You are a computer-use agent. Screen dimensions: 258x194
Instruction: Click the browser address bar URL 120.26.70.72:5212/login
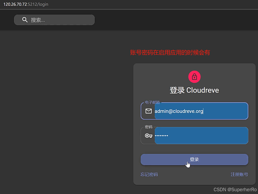point(26,4)
